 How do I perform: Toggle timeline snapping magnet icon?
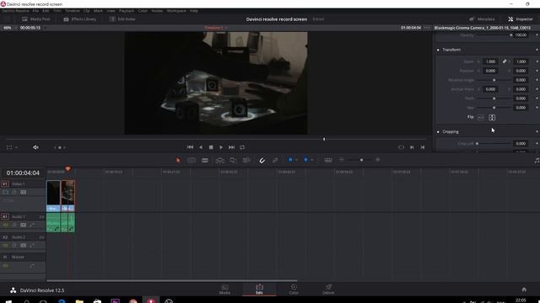[x=262, y=160]
